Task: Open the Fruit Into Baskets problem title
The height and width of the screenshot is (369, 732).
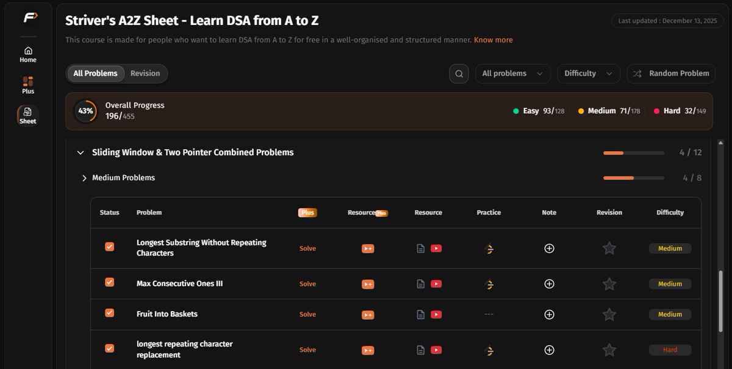Action: coord(167,314)
